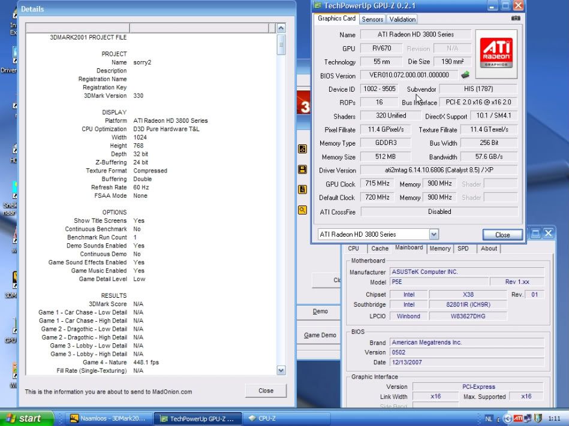Click the Details list scroll-down arrow

[281, 370]
